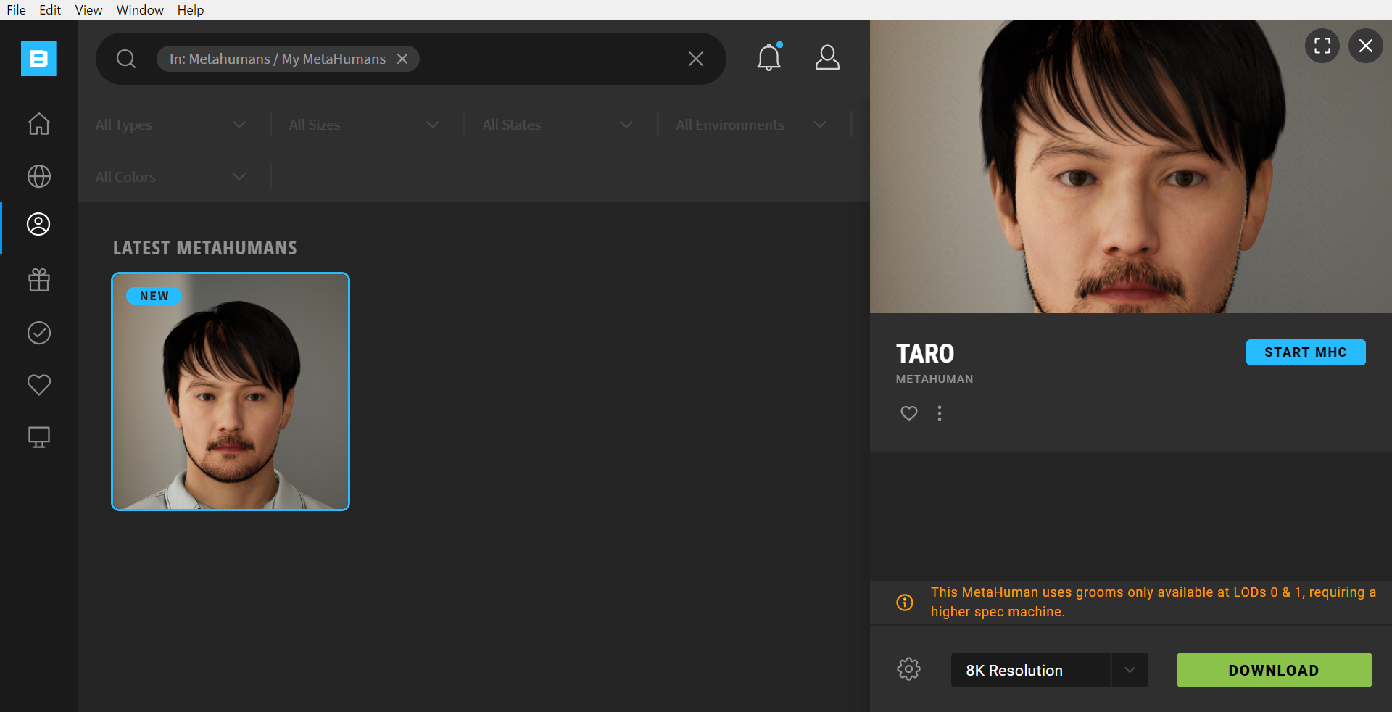Remove the My MetaHumans search filter tag
The image size is (1392, 712).
[402, 59]
